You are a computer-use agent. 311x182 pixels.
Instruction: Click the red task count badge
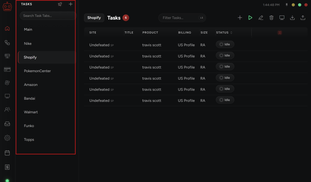(126, 18)
